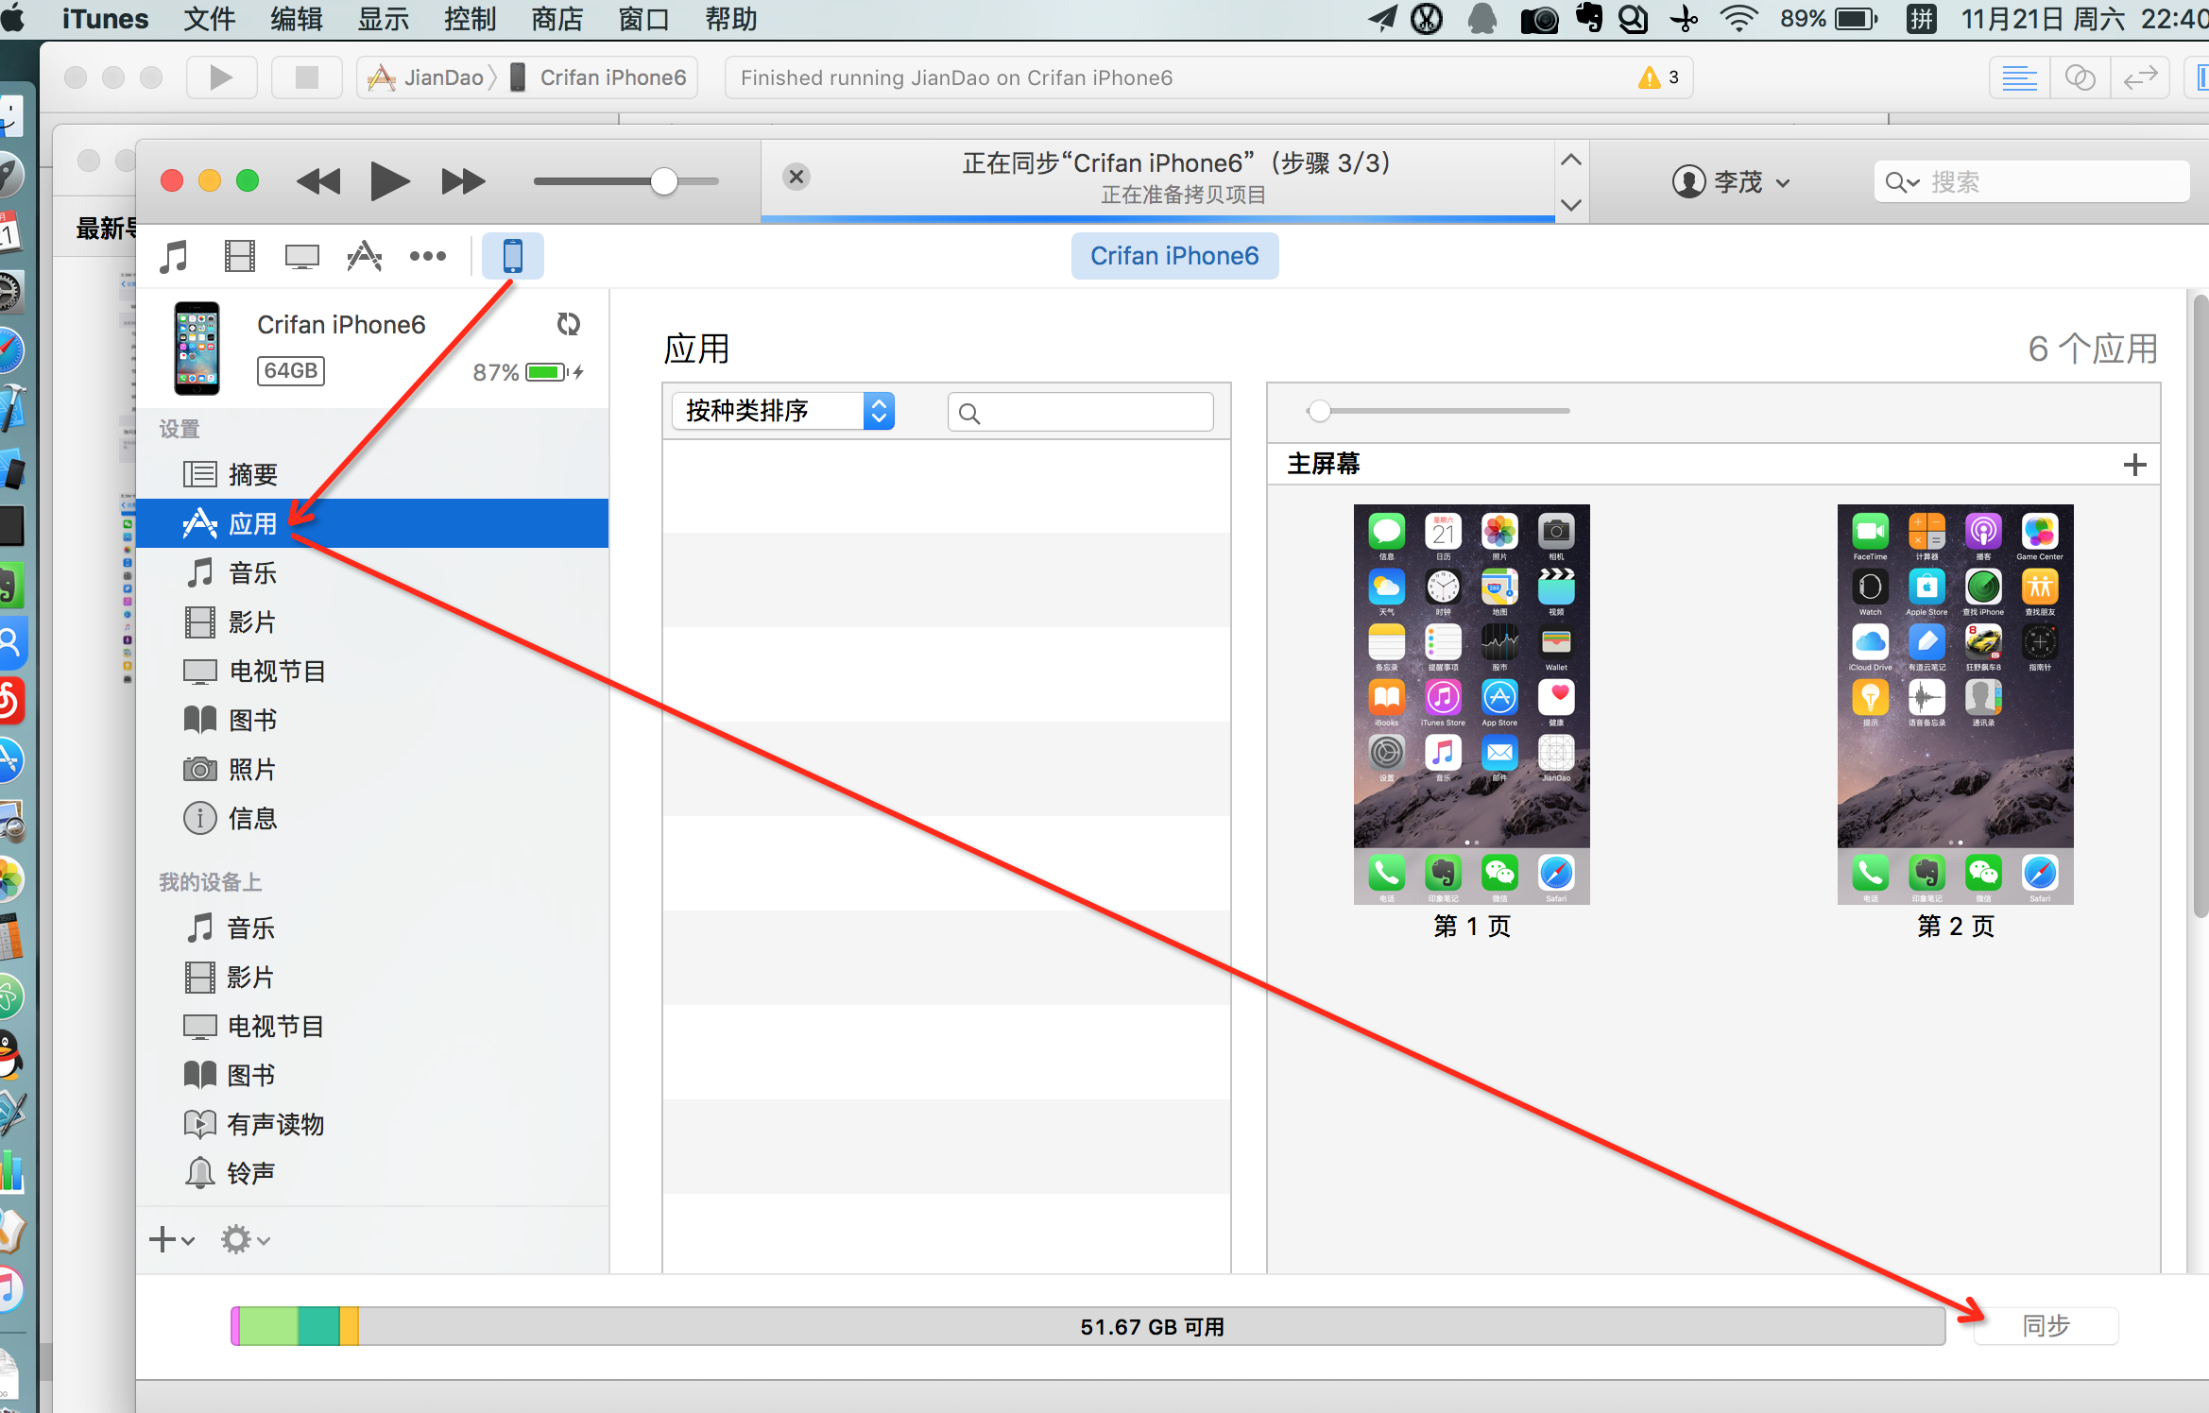Select the 第 1 页 home screen thumbnail

click(x=1471, y=704)
